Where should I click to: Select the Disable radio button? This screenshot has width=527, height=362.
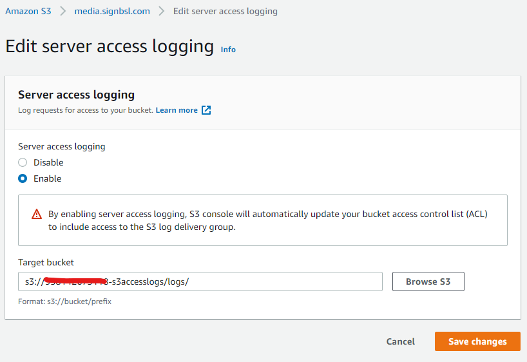(23, 162)
